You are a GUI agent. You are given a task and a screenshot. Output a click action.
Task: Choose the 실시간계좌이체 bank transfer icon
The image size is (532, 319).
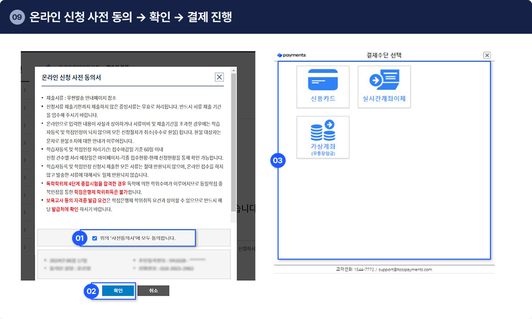384,86
